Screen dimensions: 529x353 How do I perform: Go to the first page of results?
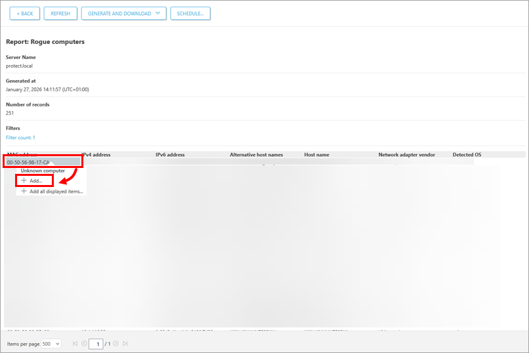click(75, 344)
